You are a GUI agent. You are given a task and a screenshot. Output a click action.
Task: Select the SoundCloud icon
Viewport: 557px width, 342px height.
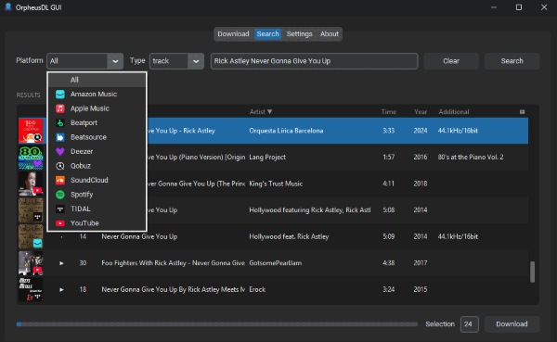tap(60, 180)
